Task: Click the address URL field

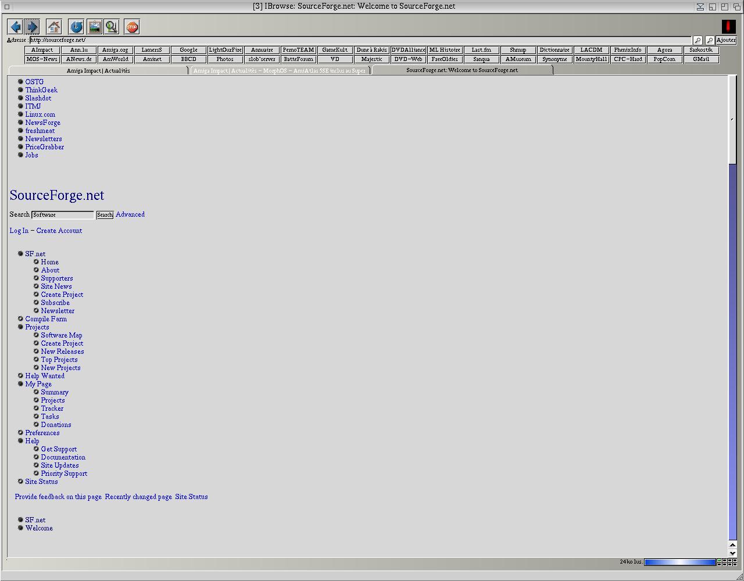Action: (x=360, y=40)
